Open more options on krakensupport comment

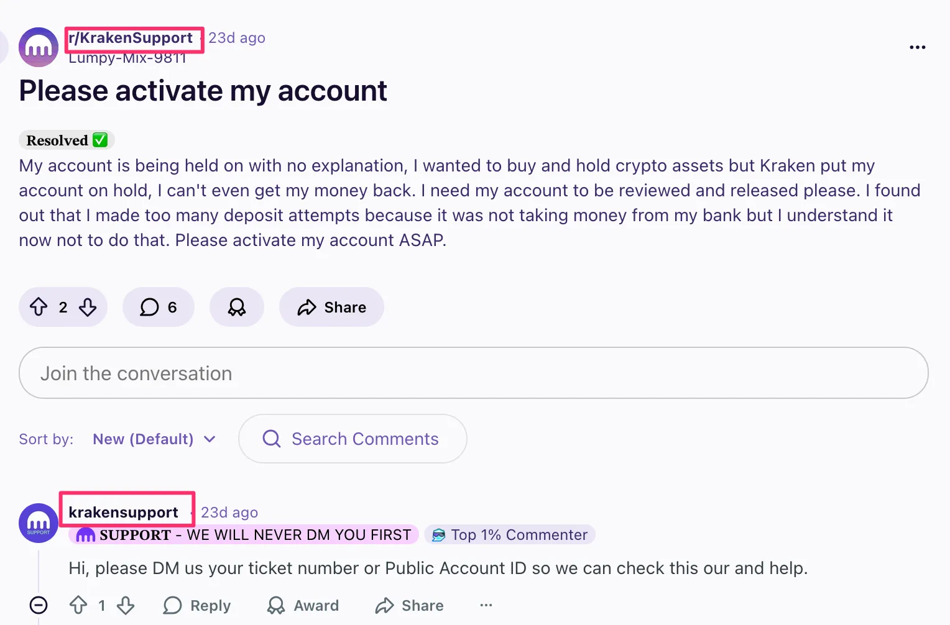[486, 605]
